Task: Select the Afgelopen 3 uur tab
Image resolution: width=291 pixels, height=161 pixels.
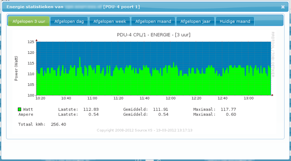Action: pyautogui.click(x=29, y=21)
